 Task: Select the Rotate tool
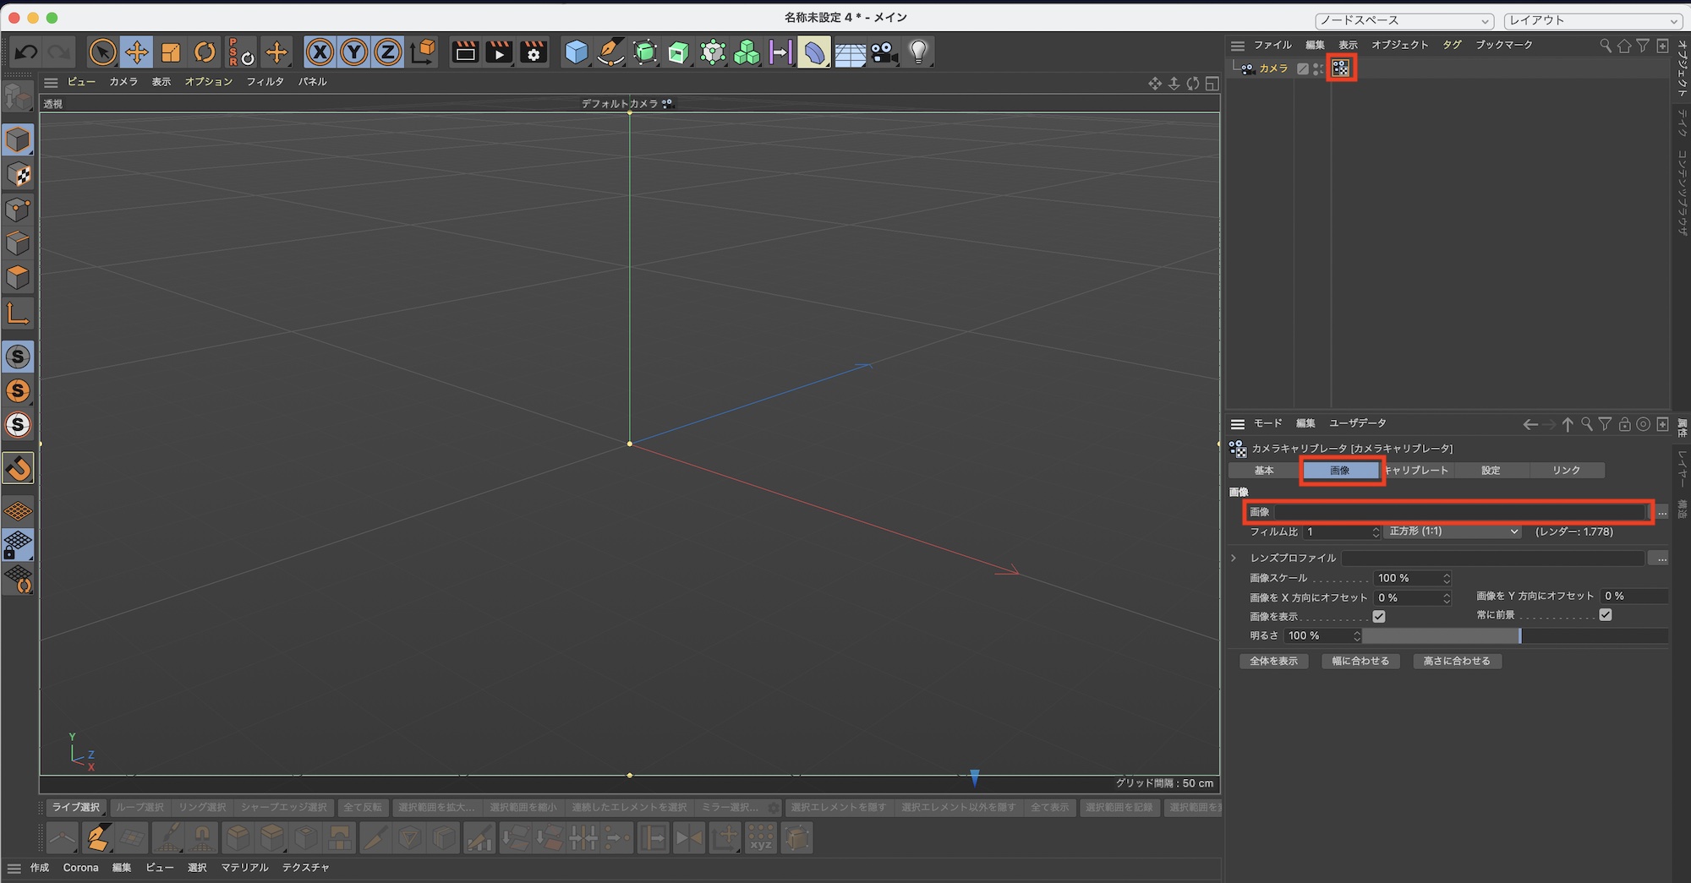tap(205, 52)
